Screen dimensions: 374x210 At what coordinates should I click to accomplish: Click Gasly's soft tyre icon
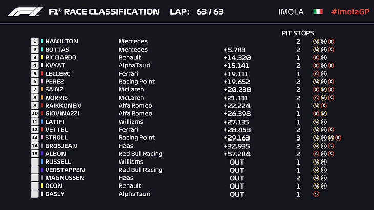pyautogui.click(x=315, y=194)
